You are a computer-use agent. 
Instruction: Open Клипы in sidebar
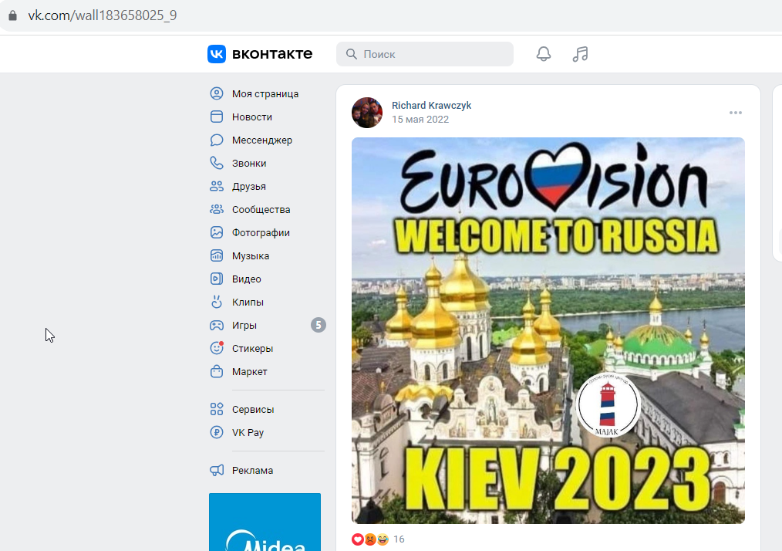coord(248,302)
